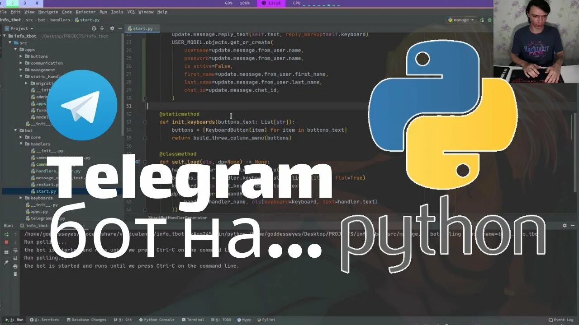Open the Help menu
The width and height of the screenshot is (579, 325).
[x=162, y=12]
